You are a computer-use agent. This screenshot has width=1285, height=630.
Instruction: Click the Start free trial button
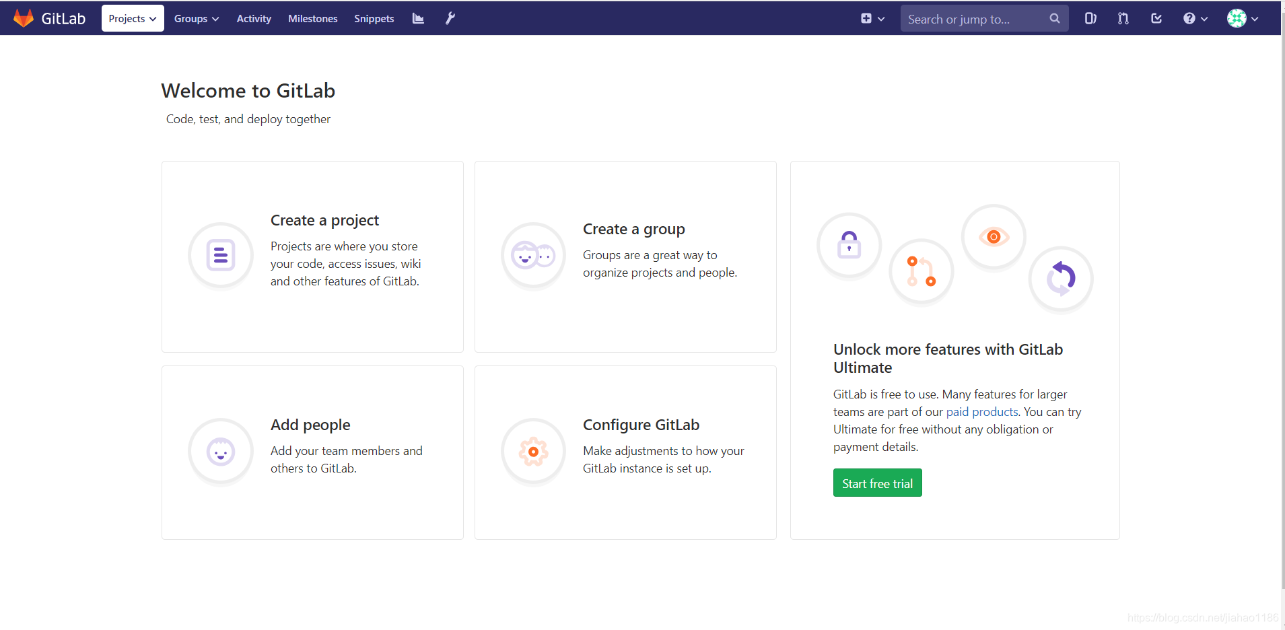tap(877, 483)
